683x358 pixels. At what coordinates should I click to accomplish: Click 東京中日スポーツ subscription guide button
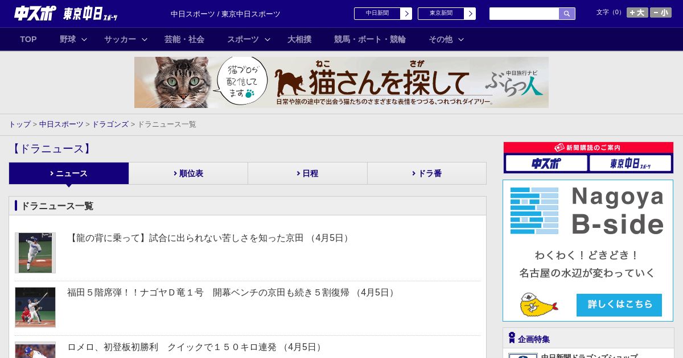630,163
